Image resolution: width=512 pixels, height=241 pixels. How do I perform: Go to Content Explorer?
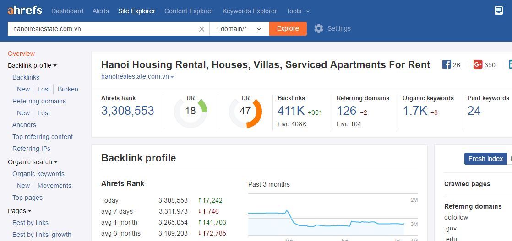pyautogui.click(x=189, y=11)
